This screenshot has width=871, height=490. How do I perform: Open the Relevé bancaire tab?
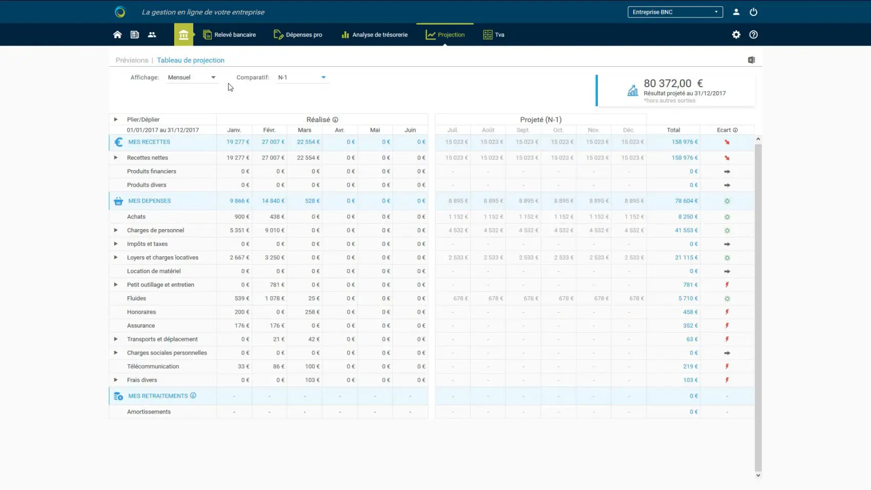click(230, 35)
